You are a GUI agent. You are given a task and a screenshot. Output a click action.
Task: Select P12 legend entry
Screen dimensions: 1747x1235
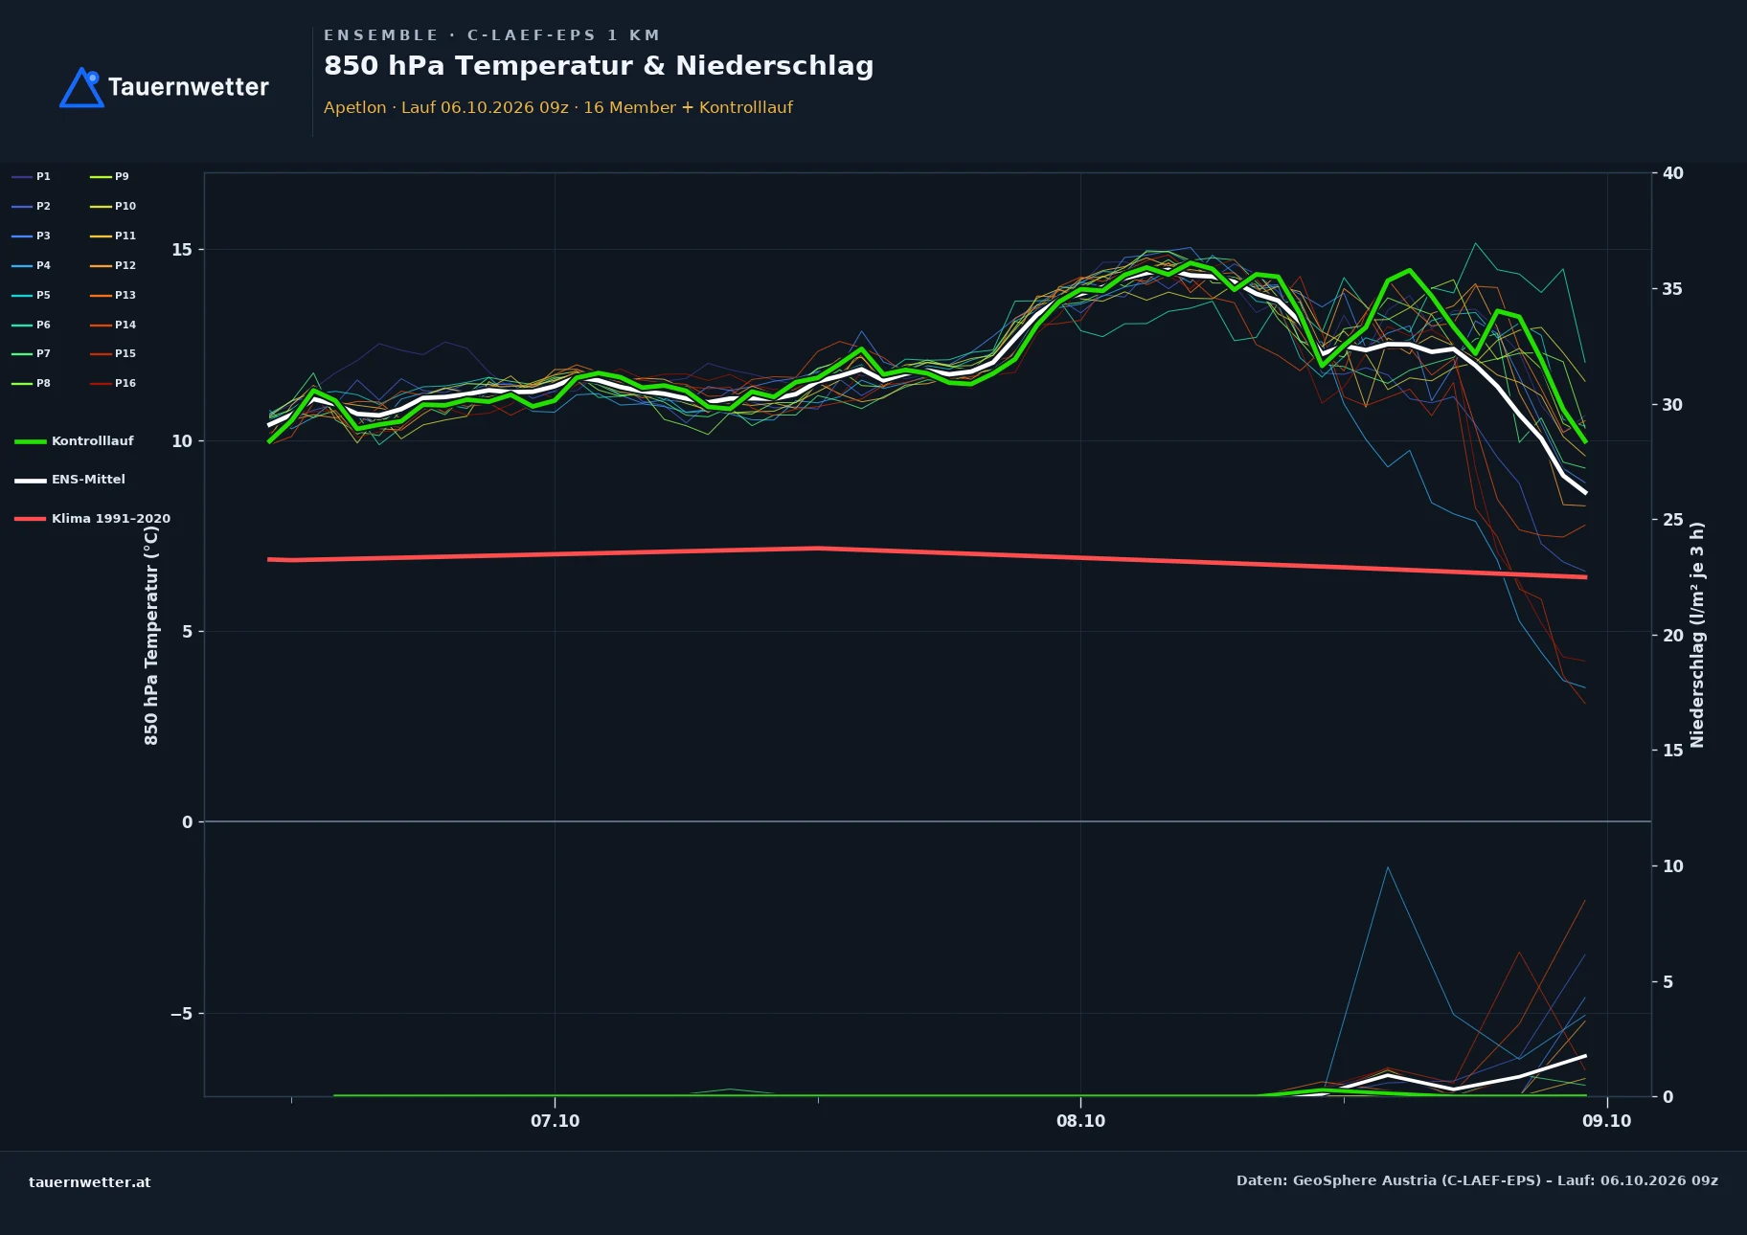113,265
